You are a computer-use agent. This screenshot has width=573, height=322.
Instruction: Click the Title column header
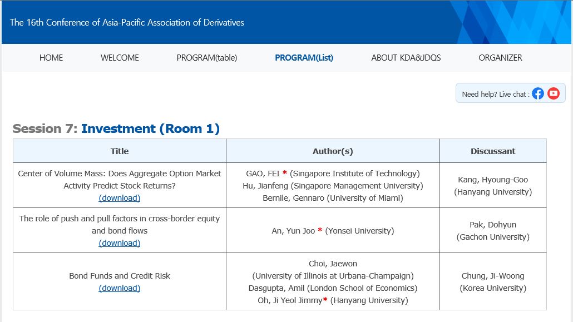pyautogui.click(x=120, y=151)
